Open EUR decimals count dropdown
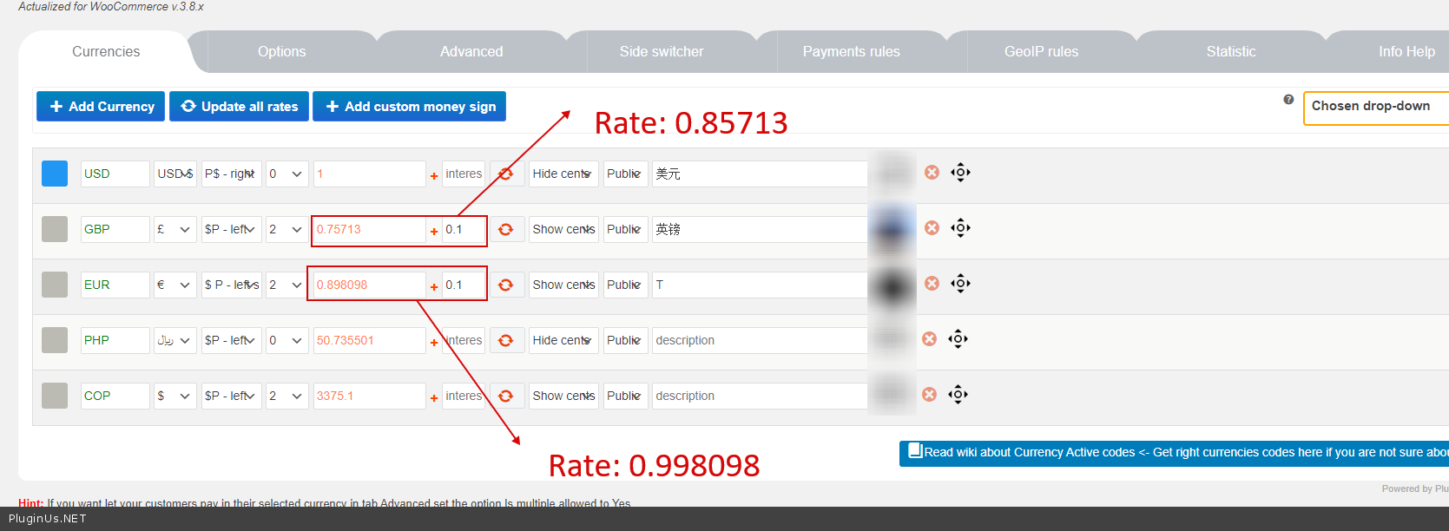Viewport: 1449px width, 531px height. pos(286,285)
